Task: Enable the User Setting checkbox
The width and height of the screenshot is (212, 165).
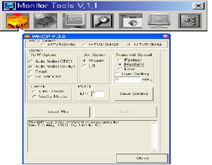Action: click(117, 74)
